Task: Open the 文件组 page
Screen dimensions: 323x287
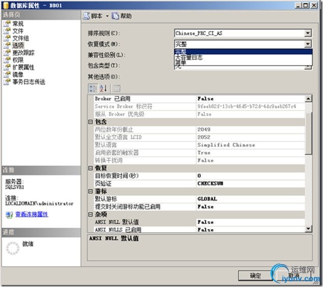Action: click(20, 38)
